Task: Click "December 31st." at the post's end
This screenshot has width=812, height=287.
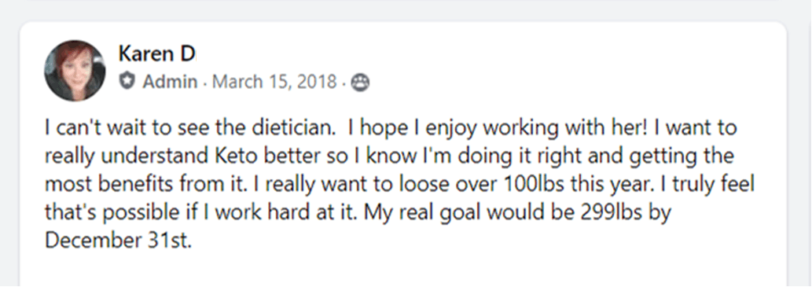Action: pos(119,241)
